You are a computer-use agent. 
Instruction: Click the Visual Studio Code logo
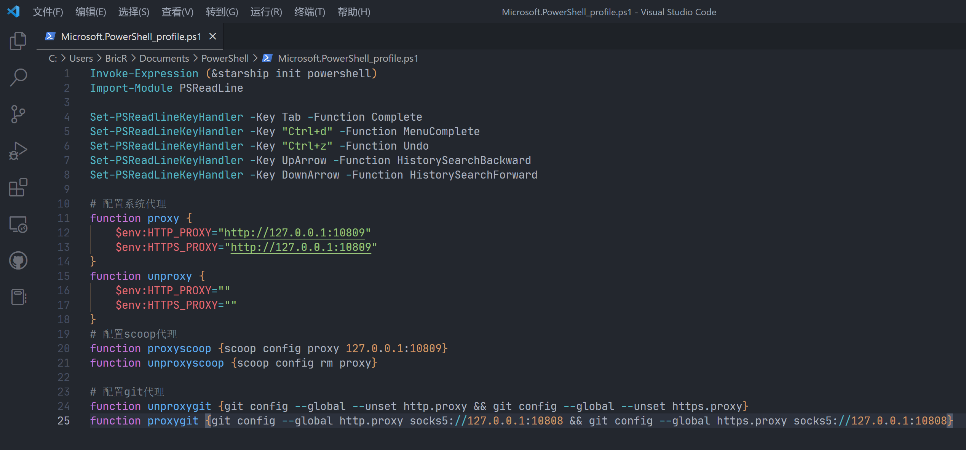[x=14, y=12]
